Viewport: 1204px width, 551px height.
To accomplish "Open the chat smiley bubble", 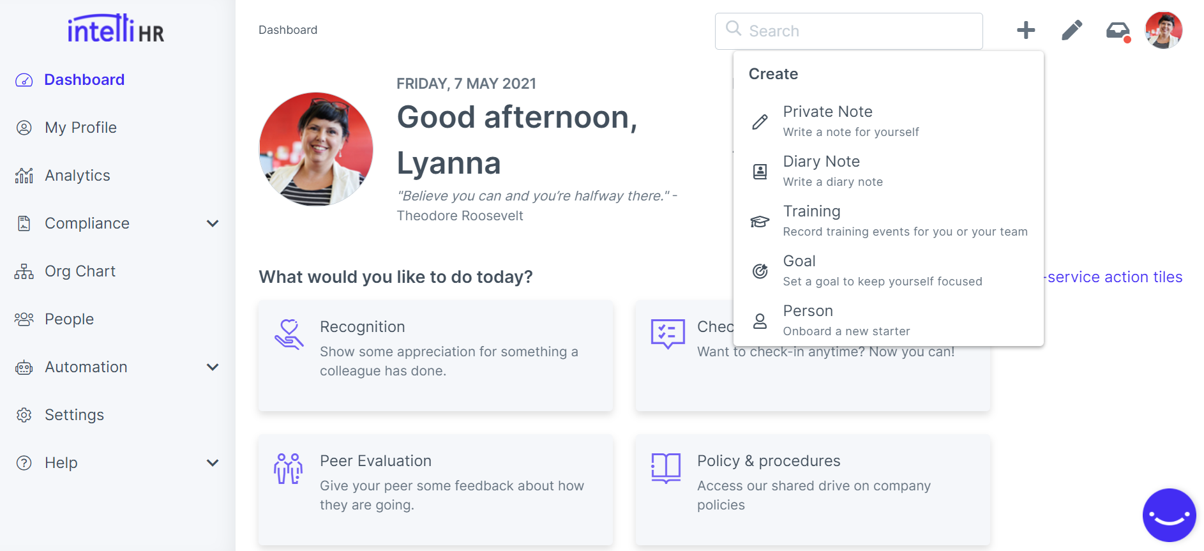I will [1169, 515].
